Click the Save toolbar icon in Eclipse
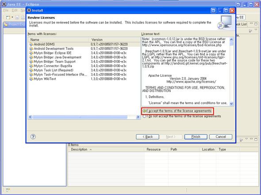Image resolution: width=261 pixels, height=195 pixels. pos(17,17)
